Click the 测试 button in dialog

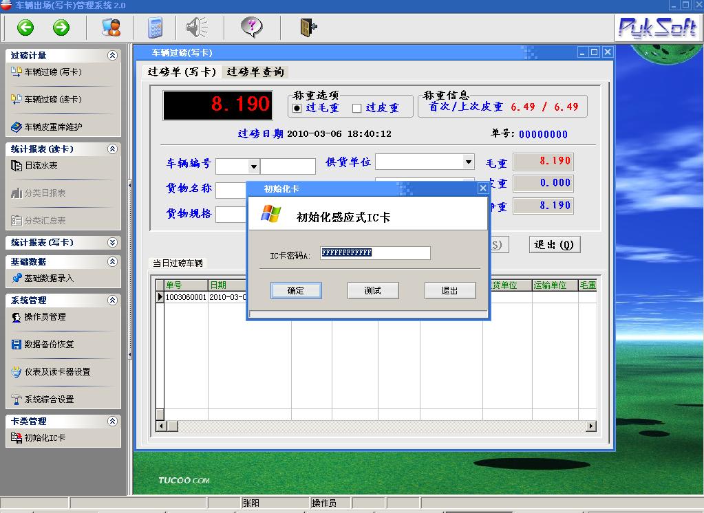tap(372, 291)
